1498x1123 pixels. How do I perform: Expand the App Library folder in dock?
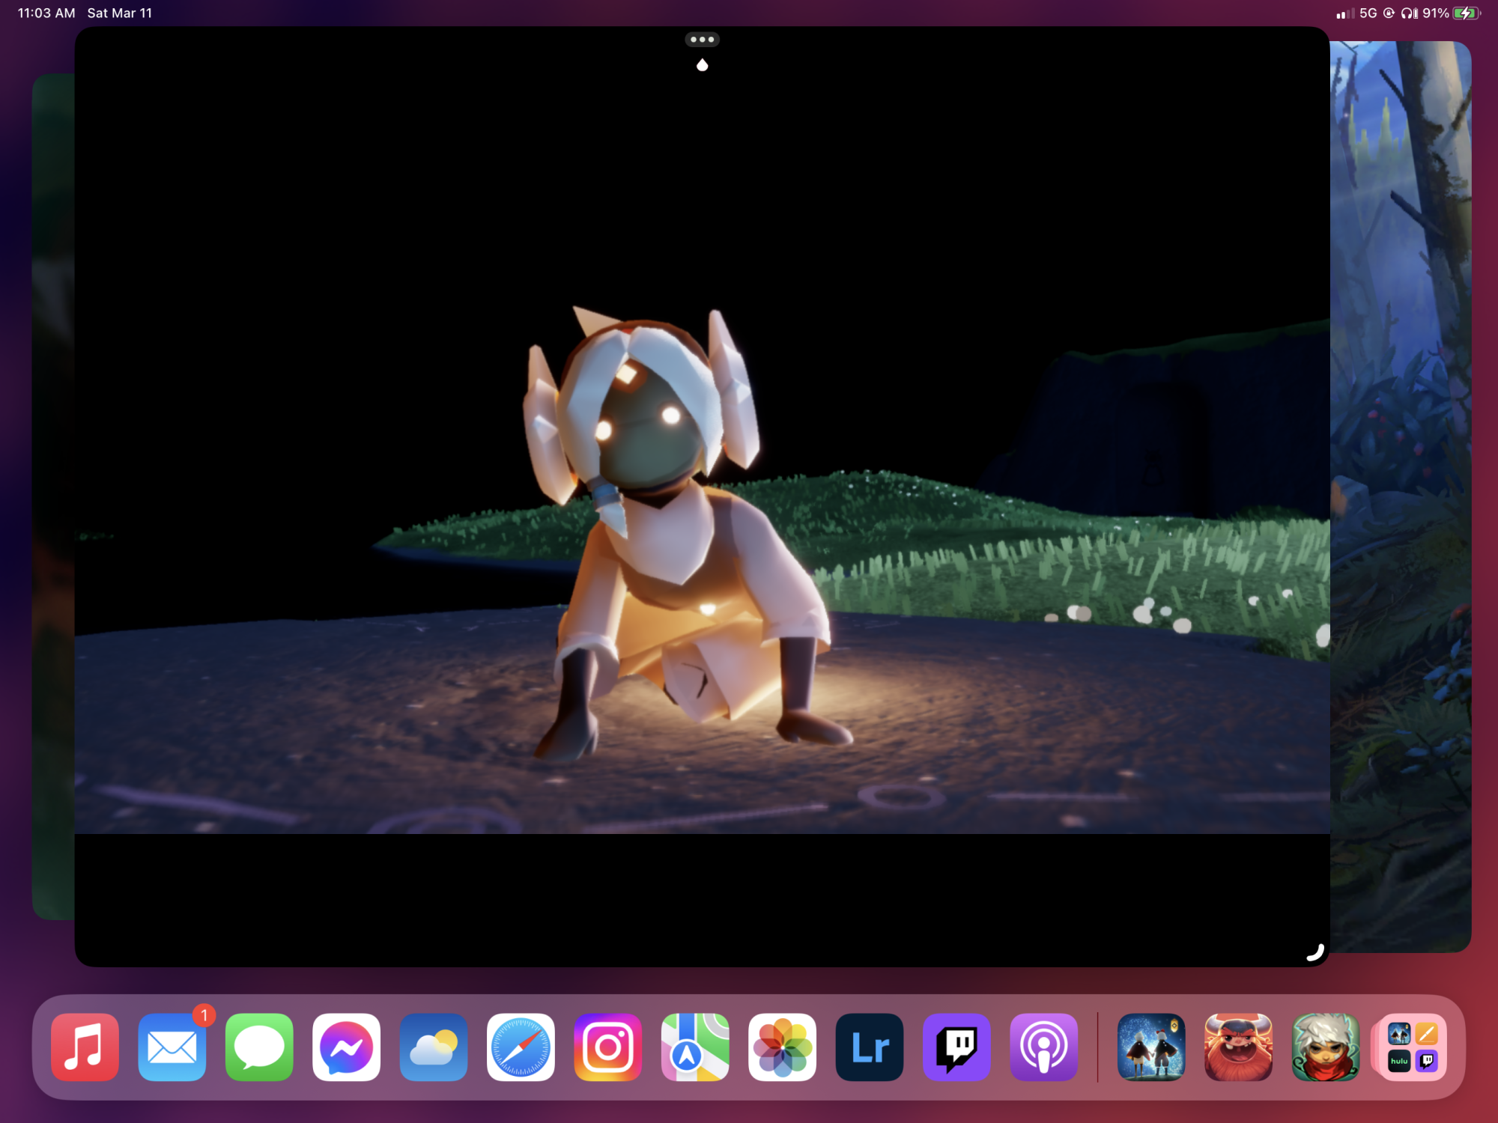click(x=1413, y=1047)
